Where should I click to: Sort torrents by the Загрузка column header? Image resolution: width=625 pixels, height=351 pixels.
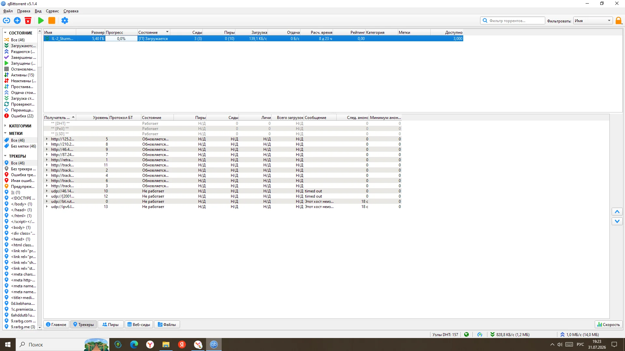251,32
